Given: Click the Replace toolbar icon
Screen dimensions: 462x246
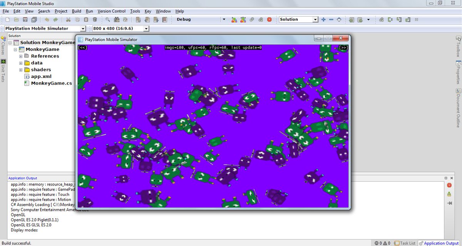Looking at the screenshot, I should tap(126, 20).
